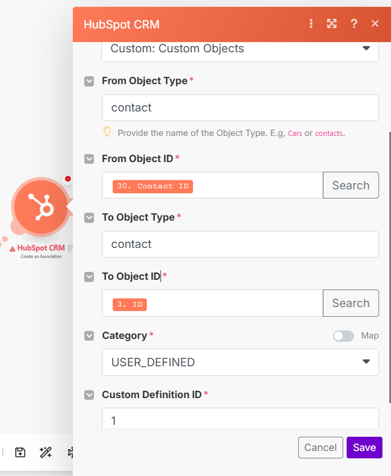Toggle the Map switch for Category
391x476 pixels.
tap(343, 336)
